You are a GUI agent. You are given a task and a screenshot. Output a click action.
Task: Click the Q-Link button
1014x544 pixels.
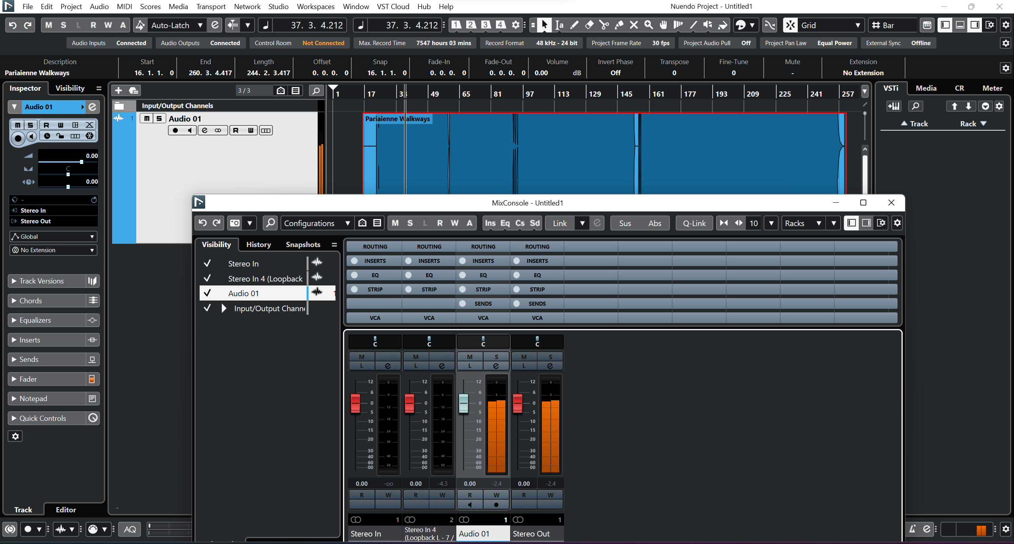[x=694, y=223]
